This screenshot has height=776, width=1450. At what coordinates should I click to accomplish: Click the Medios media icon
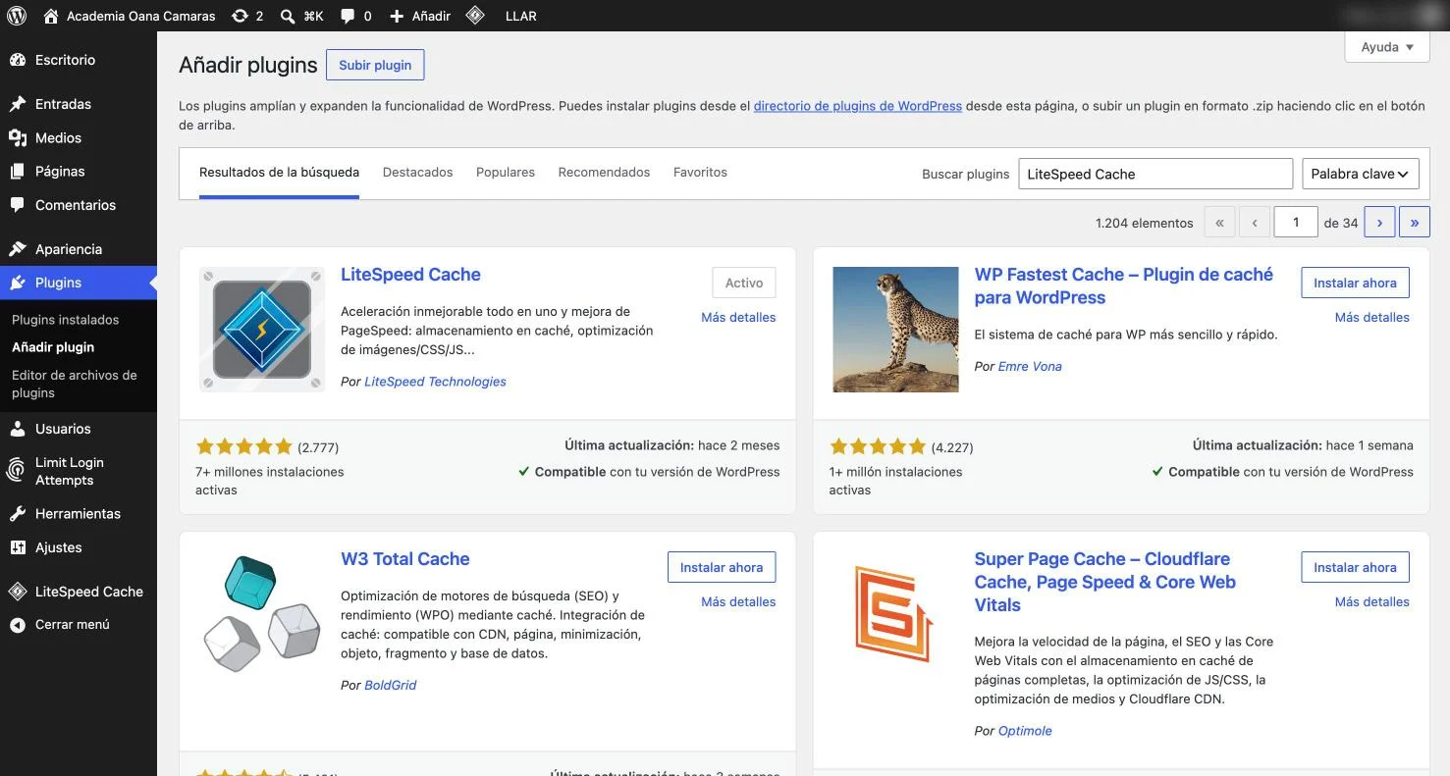18,138
